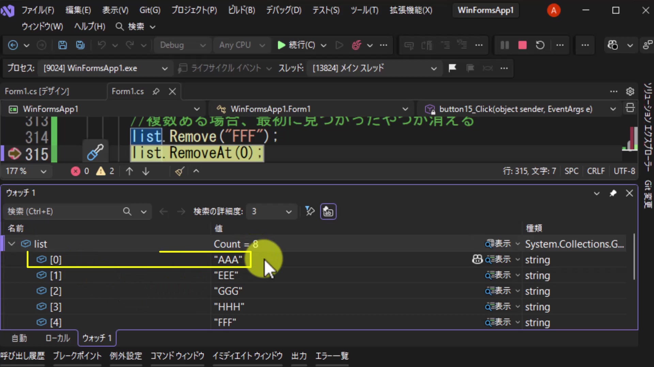Click the Restart debugging icon
The height and width of the screenshot is (367, 654).
click(540, 45)
